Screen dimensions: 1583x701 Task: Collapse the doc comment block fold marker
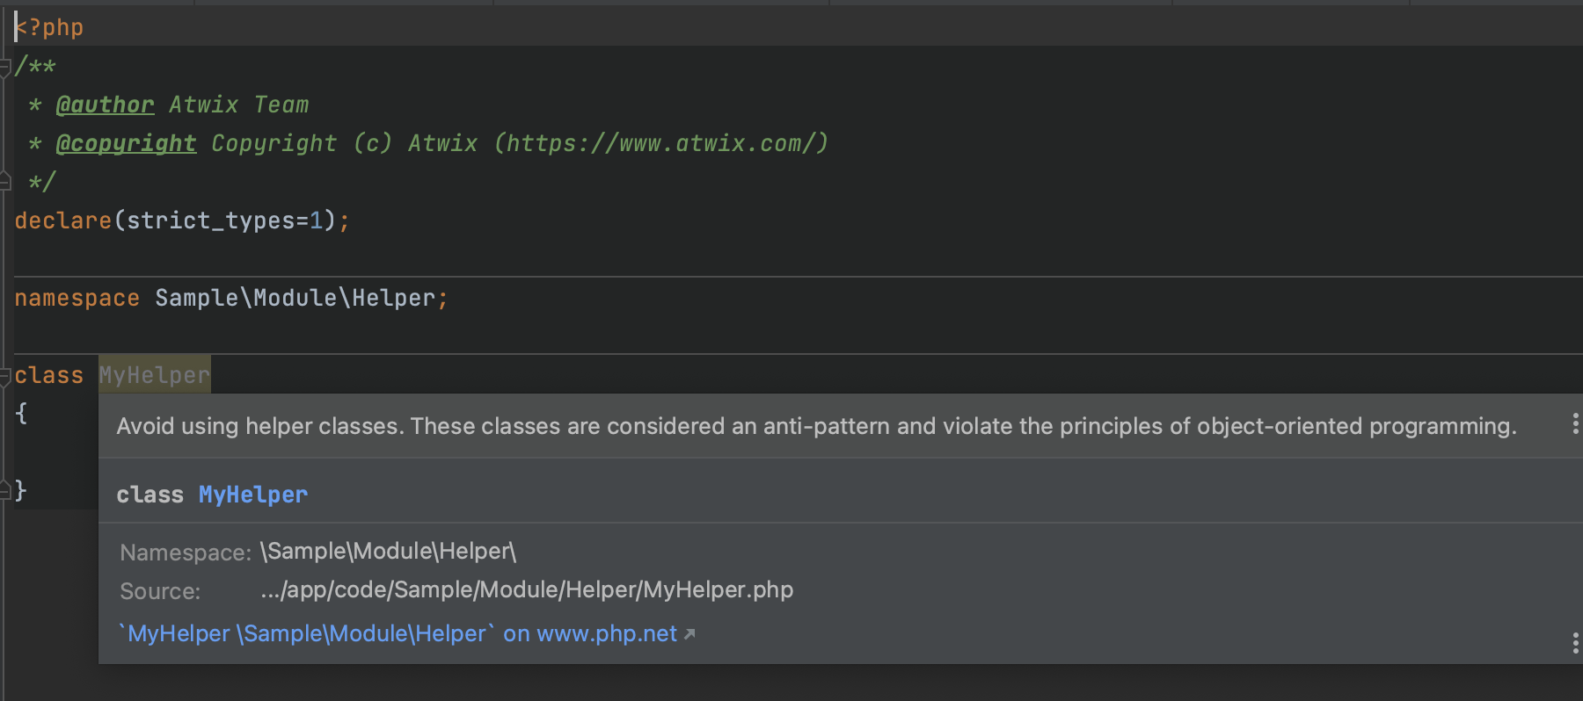coord(5,67)
